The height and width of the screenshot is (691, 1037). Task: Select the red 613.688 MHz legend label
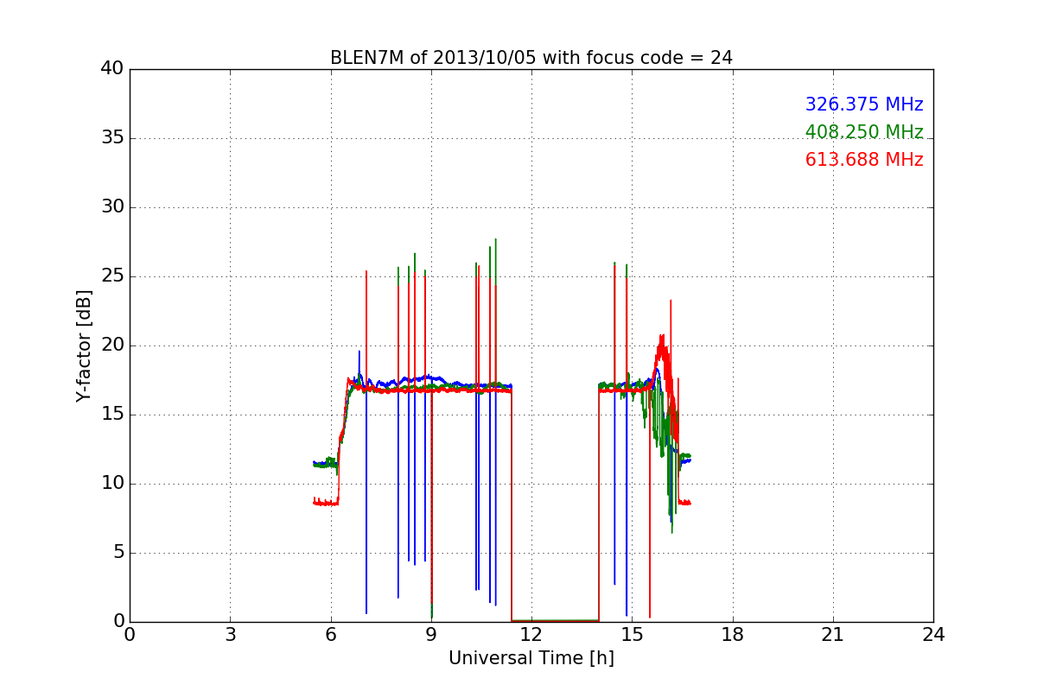[864, 160]
